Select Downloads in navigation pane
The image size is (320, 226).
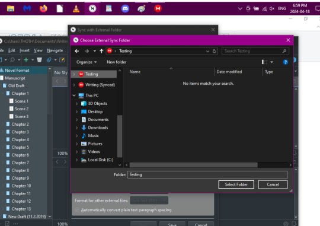point(98,128)
